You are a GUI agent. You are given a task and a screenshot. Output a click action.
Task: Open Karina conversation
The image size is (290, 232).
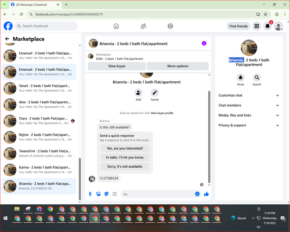click(x=39, y=170)
